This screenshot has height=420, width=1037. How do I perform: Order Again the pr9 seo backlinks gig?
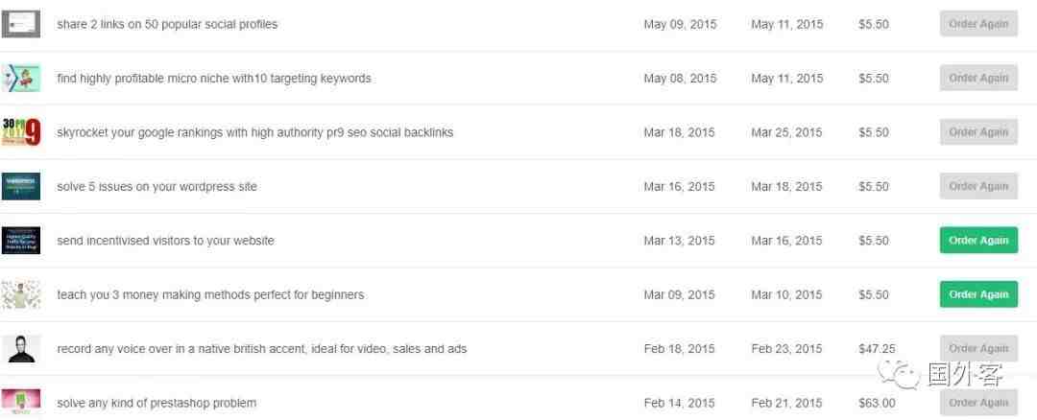[978, 132]
